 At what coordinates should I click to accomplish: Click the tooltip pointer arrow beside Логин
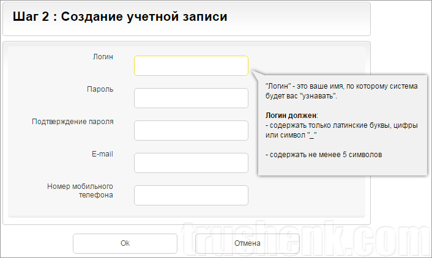coord(254,73)
